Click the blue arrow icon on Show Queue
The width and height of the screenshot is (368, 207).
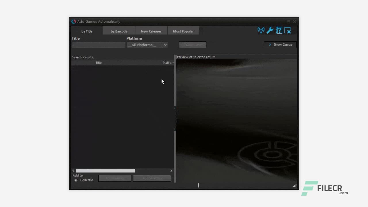tap(270, 45)
